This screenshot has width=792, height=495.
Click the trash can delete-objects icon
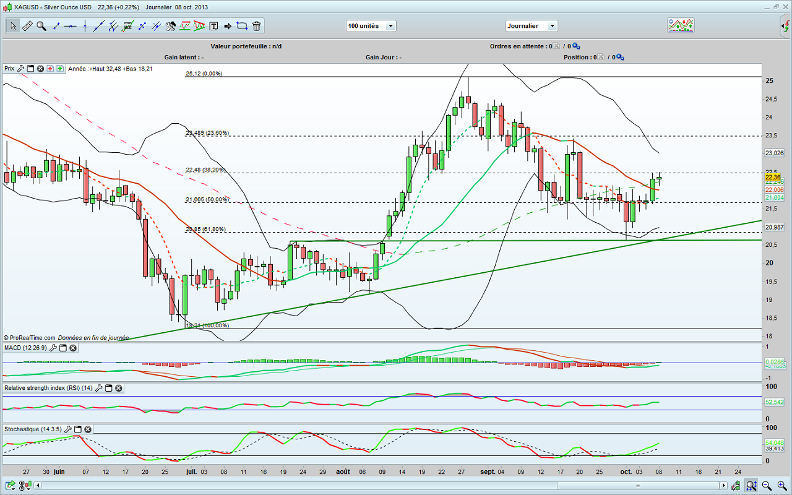256,26
